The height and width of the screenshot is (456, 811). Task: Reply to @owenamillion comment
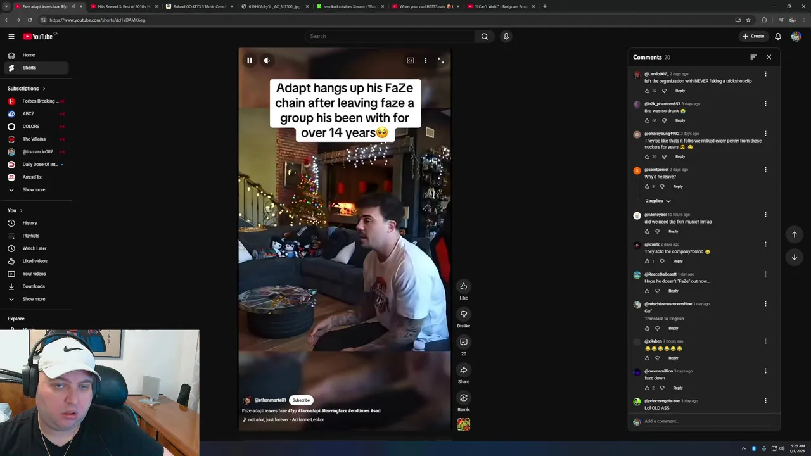click(x=678, y=388)
